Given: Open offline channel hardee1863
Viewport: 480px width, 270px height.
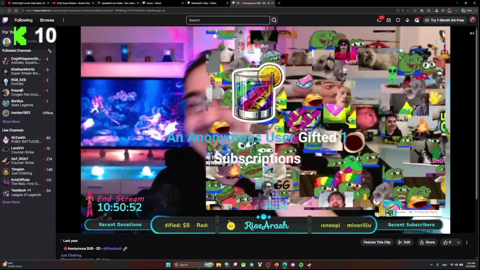Looking at the screenshot, I should click(x=28, y=113).
